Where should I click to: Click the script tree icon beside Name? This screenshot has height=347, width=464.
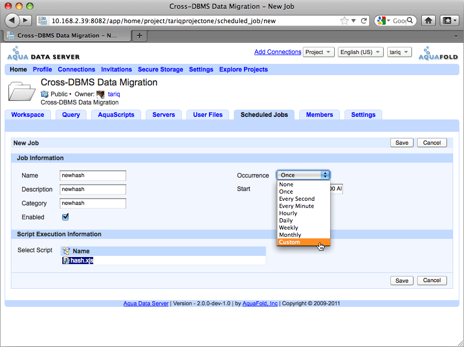[x=66, y=251]
